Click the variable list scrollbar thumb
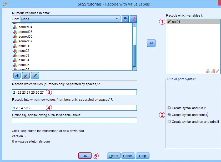Screen dimensions: 221x162 pyautogui.click(x=134, y=55)
